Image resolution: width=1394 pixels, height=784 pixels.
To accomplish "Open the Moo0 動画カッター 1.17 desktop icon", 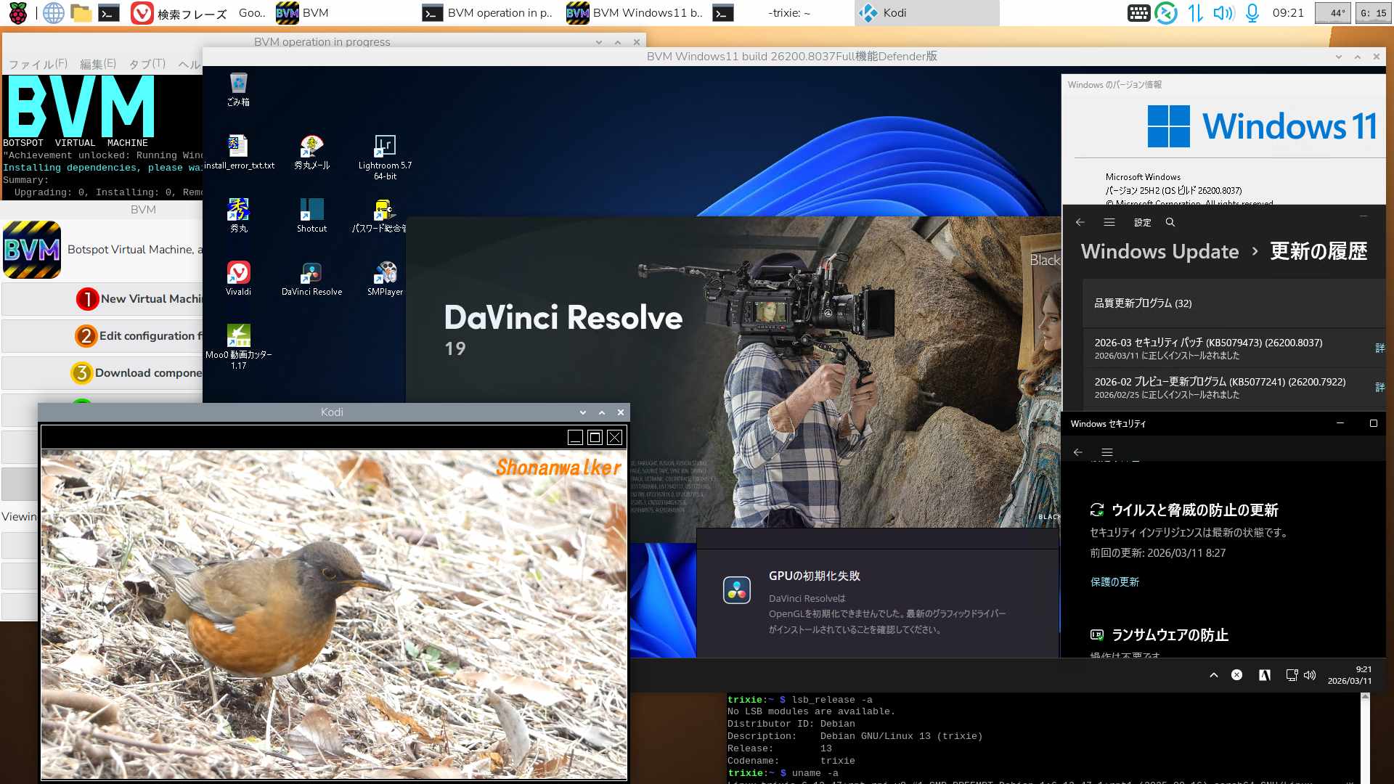I will pyautogui.click(x=238, y=337).
